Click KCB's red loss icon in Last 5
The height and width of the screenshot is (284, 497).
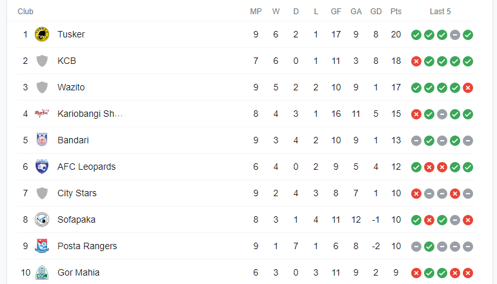coord(416,61)
